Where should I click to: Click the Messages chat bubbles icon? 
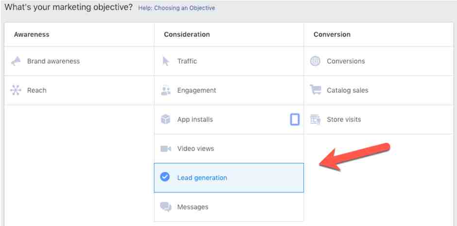166,207
